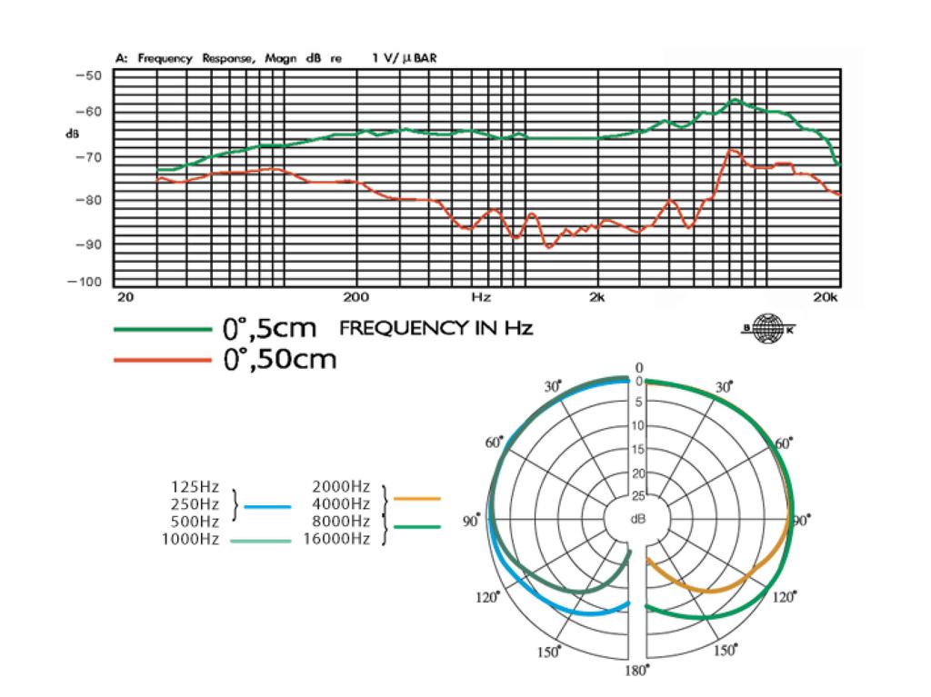The width and height of the screenshot is (931, 697).
Task: Select the green 0°,5cm legend line
Action: pos(161,331)
